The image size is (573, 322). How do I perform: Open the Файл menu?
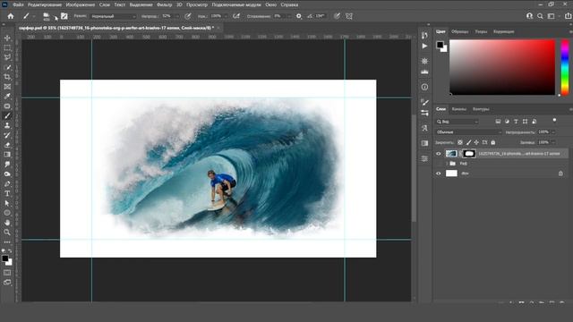pos(18,4)
